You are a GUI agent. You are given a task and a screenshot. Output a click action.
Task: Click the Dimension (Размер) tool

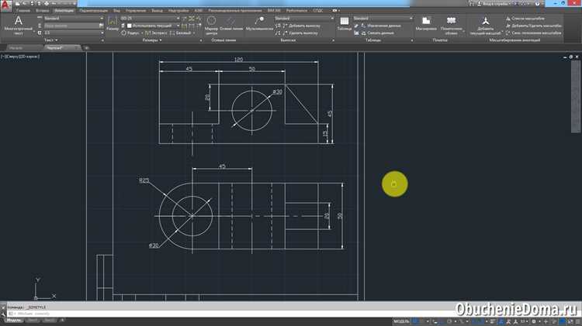coord(113,23)
